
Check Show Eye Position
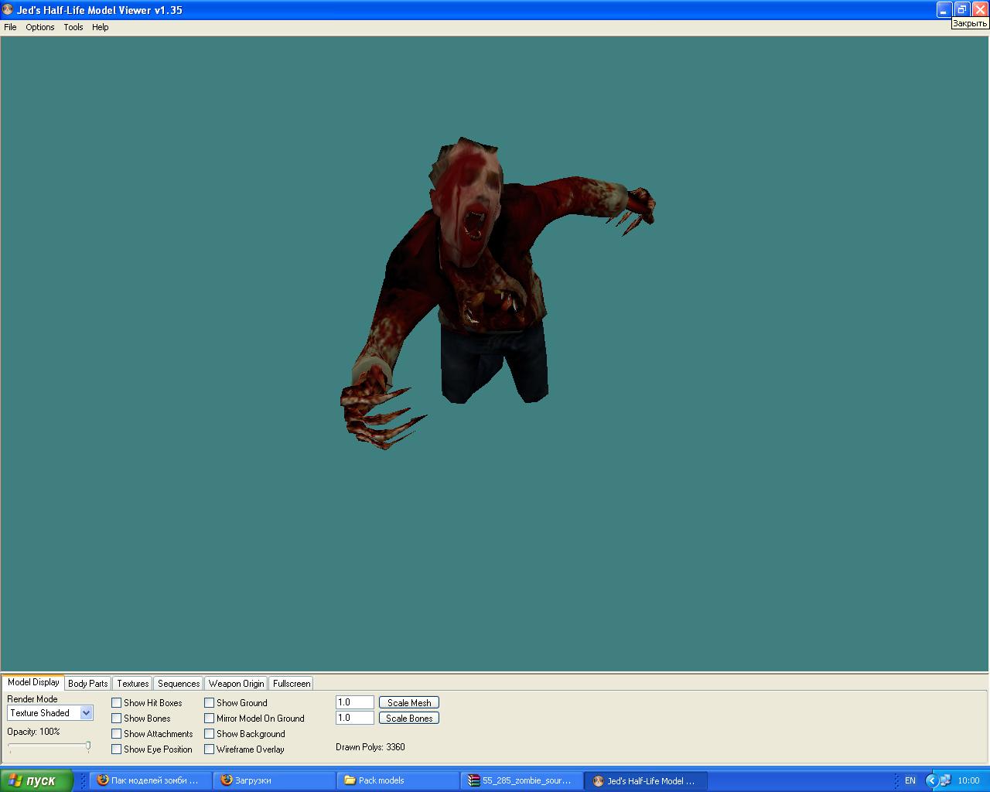click(x=117, y=749)
